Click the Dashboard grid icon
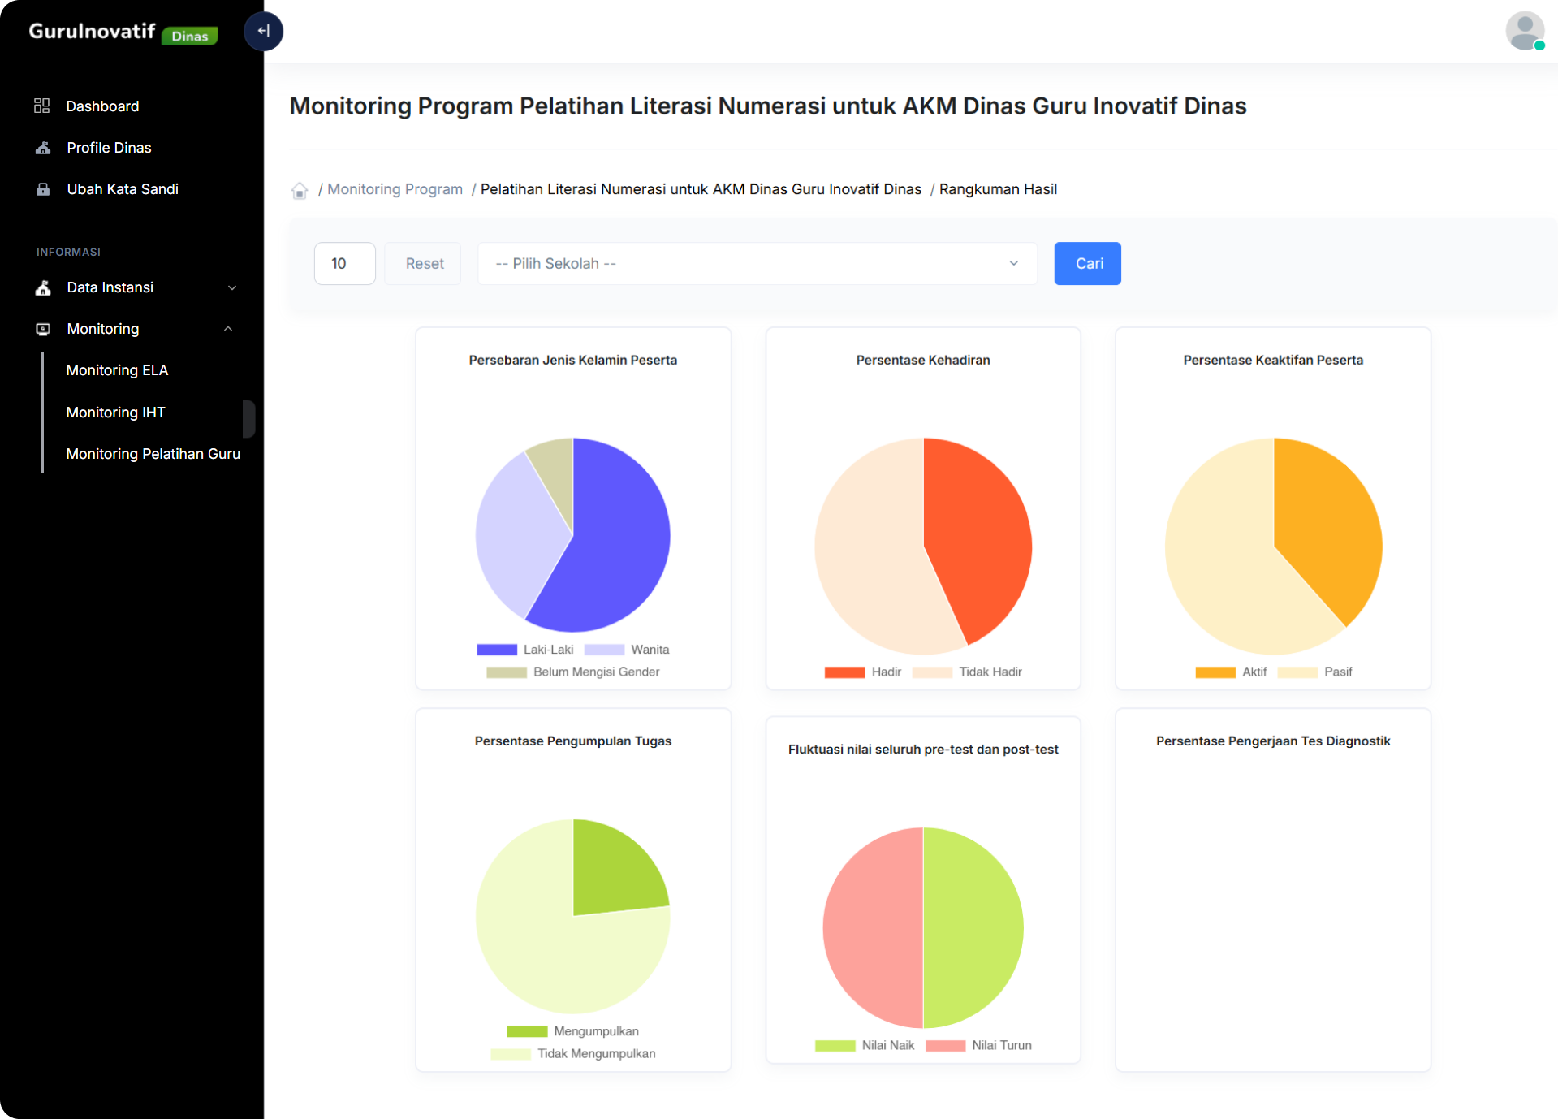Image resolution: width=1558 pixels, height=1119 pixels. tap(42, 106)
